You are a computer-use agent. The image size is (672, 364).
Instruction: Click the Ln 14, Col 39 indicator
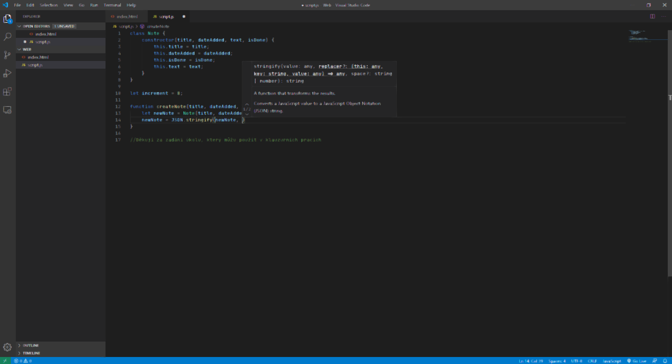pyautogui.click(x=531, y=361)
